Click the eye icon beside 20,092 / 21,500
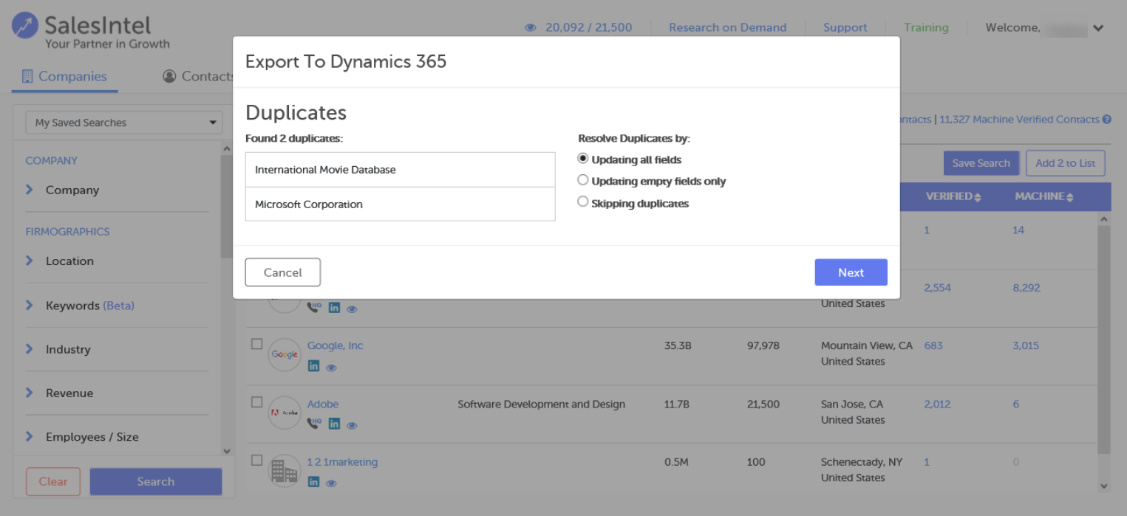 531,28
